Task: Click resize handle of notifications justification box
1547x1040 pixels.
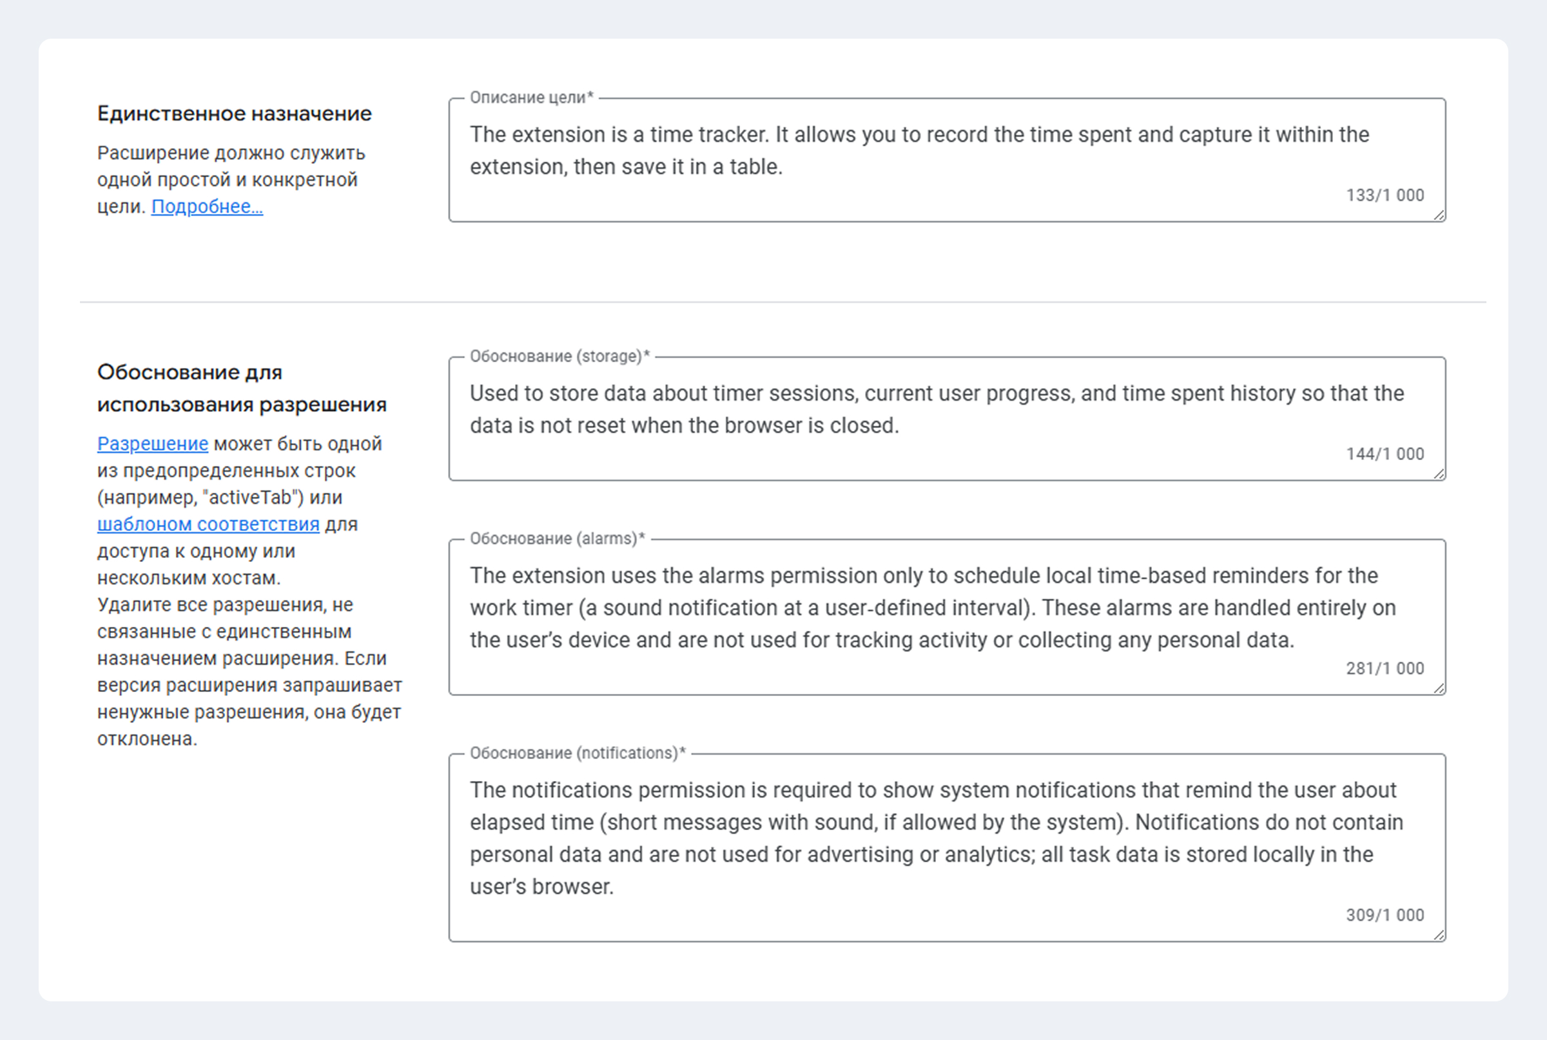Action: click(x=1439, y=935)
